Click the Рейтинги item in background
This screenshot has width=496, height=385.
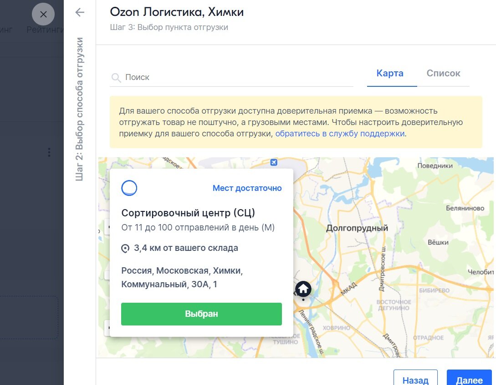[45, 30]
